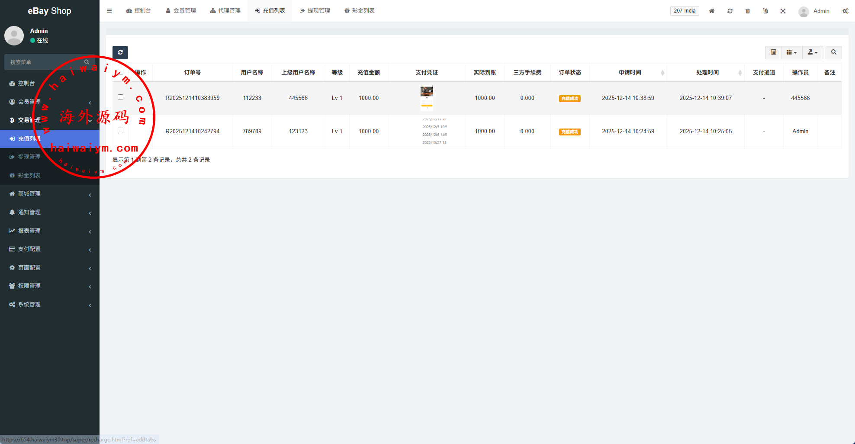Toggle card view with list icon
The width and height of the screenshot is (855, 444).
coord(774,52)
